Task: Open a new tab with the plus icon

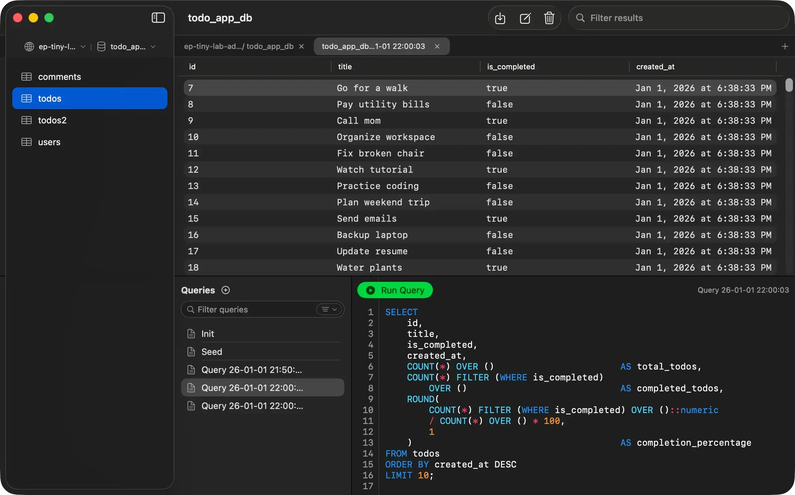Action: click(x=785, y=46)
